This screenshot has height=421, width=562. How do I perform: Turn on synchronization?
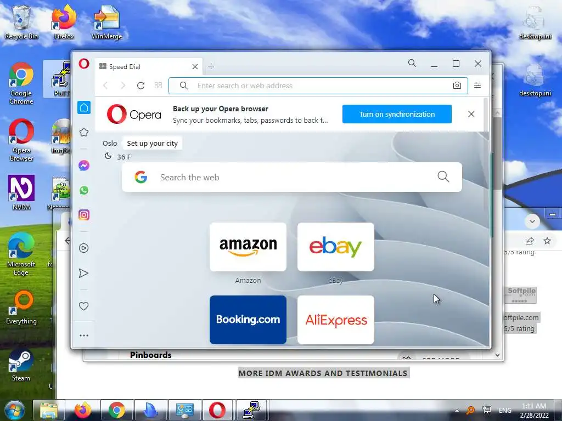click(x=397, y=114)
